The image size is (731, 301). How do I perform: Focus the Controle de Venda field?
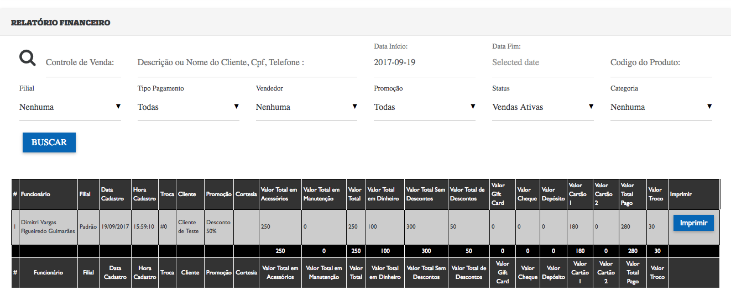83,63
